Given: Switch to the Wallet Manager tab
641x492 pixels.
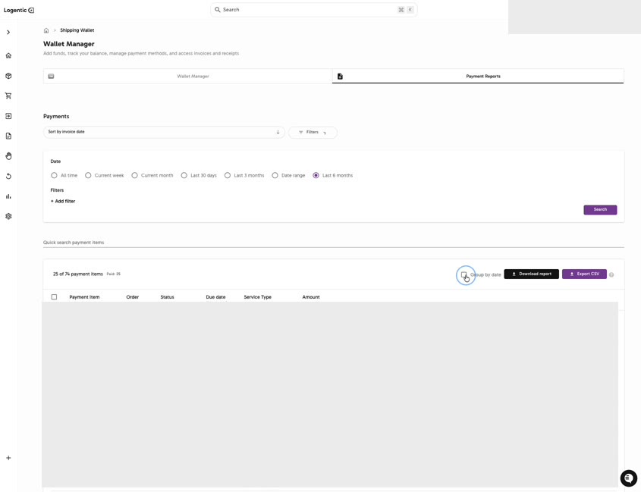Looking at the screenshot, I should tap(187, 76).
